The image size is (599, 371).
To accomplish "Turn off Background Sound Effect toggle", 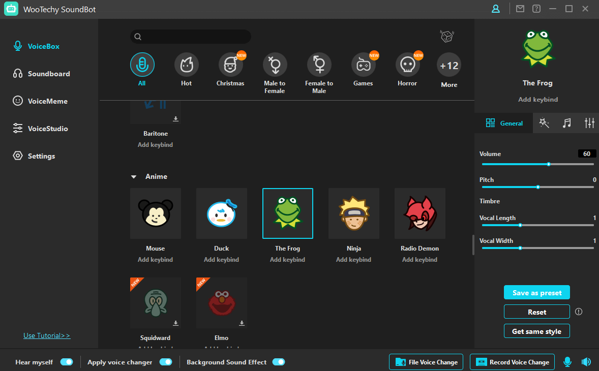I will point(279,362).
